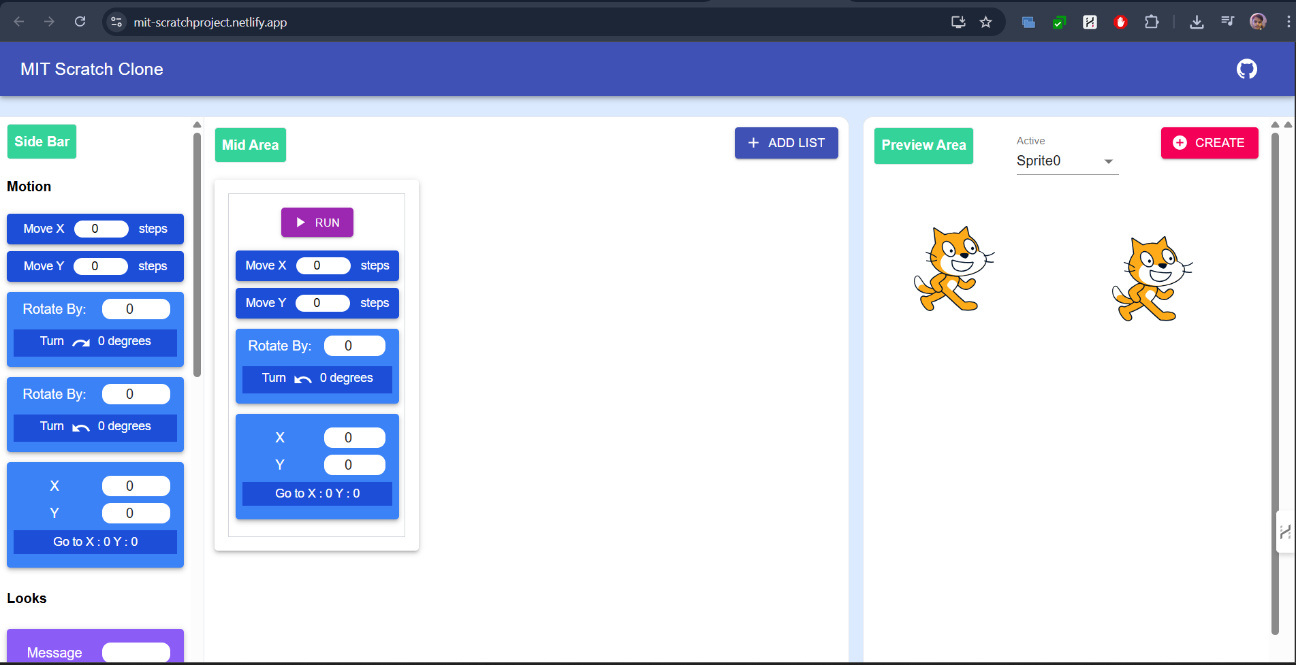This screenshot has width=1296, height=665.
Task: Click the browser address bar URL
Action: coord(210,22)
